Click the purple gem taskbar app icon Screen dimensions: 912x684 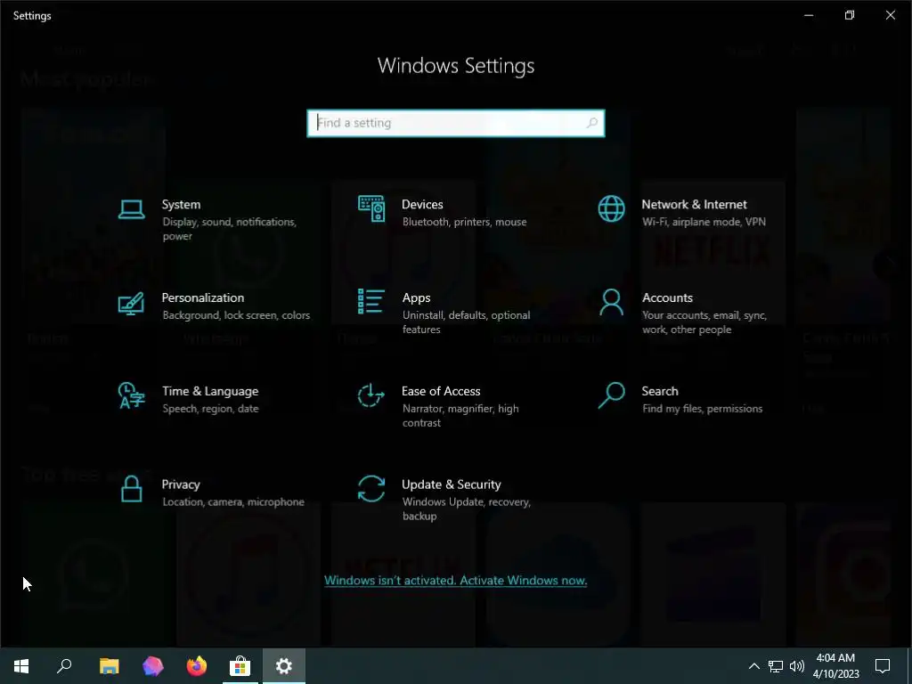pyautogui.click(x=153, y=666)
